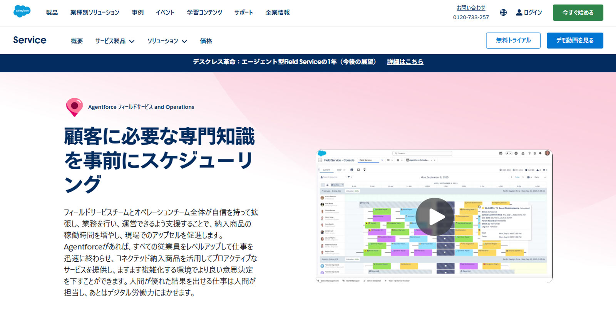Click the 無料トライアル button
Viewport: 616px width, 311px height.
click(x=513, y=40)
